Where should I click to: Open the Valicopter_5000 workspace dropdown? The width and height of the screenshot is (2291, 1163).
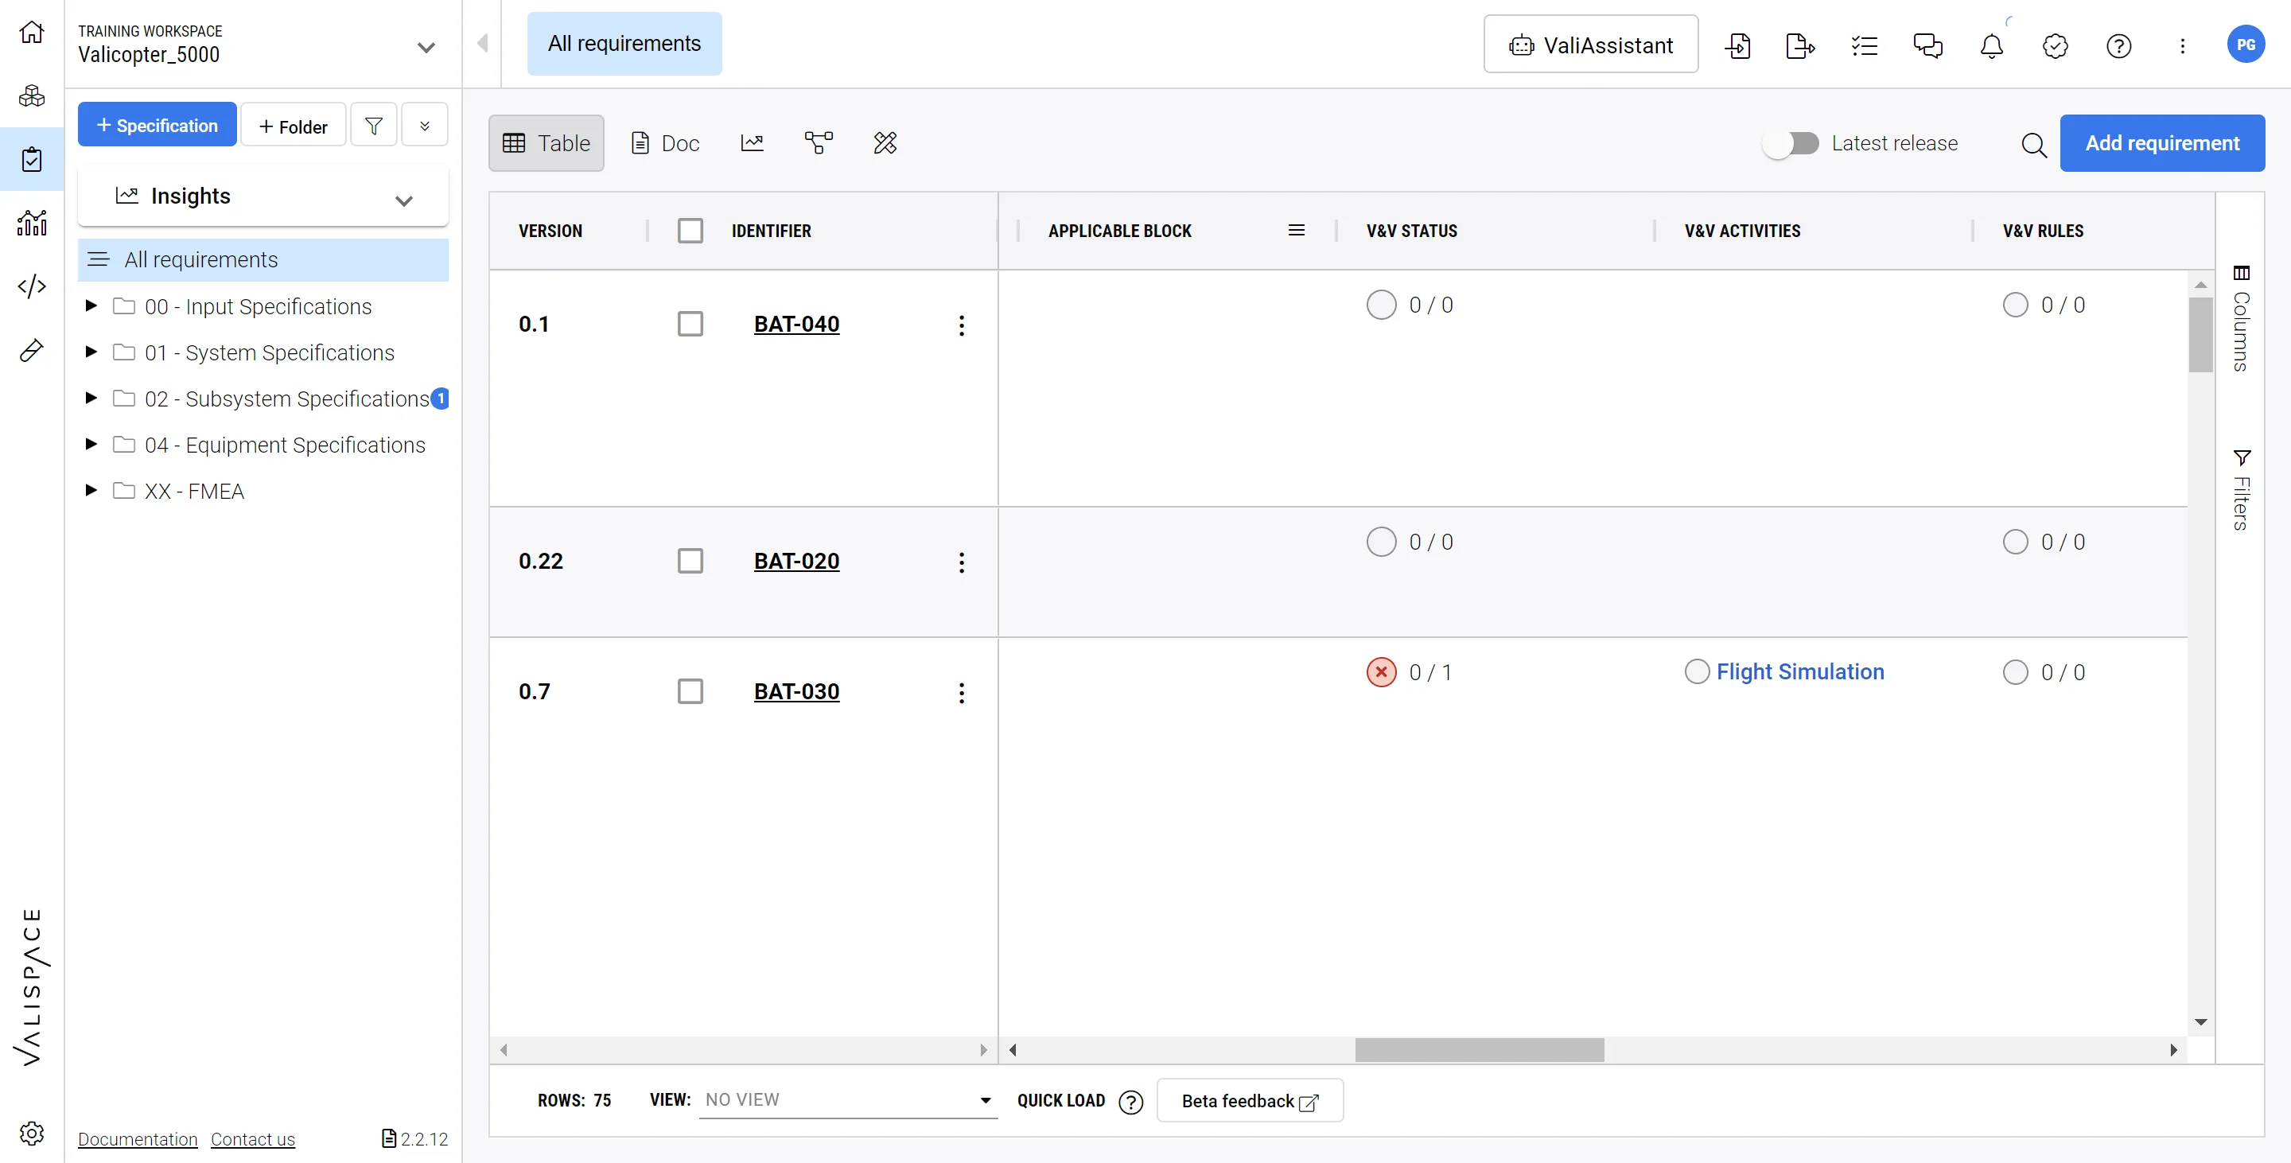pos(426,47)
